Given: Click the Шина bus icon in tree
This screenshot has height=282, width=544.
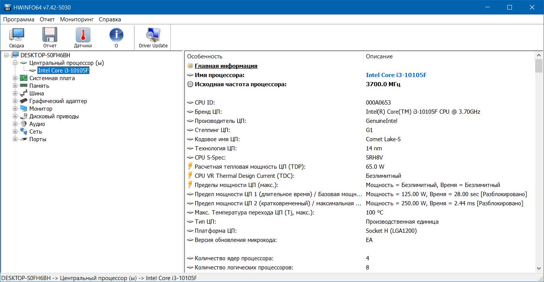Looking at the screenshot, I should click(x=24, y=93).
